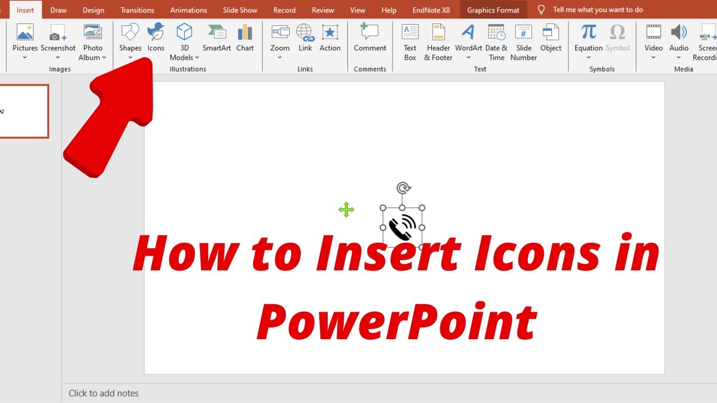
Task: Insert a SmartArt graphic
Action: [217, 38]
